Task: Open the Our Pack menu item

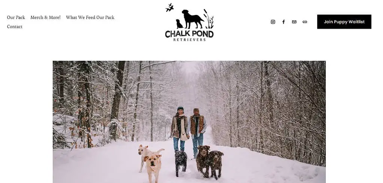Action: (x=16, y=18)
